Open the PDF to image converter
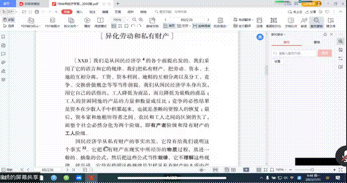This screenshot has height=183, width=347. [52, 23]
